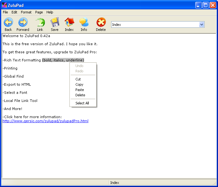Click the greyed-out Undo menu entry

tap(83, 66)
